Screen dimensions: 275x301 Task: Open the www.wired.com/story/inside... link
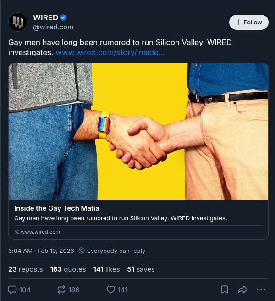pyautogui.click(x=110, y=52)
